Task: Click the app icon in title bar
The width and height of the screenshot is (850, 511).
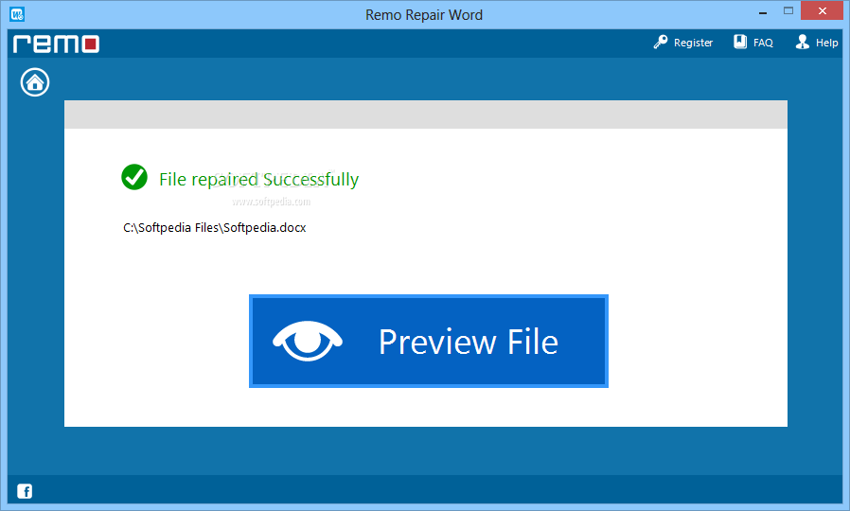Action: (17, 14)
